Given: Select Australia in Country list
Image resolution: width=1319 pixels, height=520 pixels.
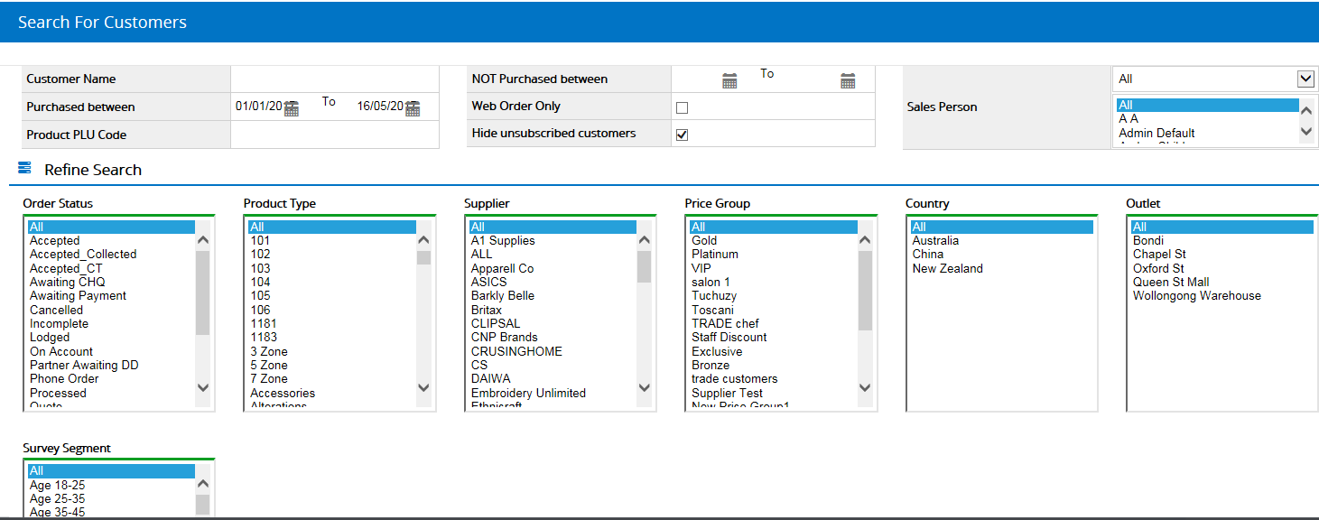Looking at the screenshot, I should pyautogui.click(x=1001, y=240).
